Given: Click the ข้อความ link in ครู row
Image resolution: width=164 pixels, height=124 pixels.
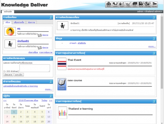Looking at the screenshot, I should (x=45, y=35).
